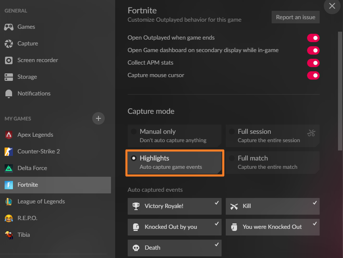Open the Games settings section
The image size is (343, 258).
[55, 27]
